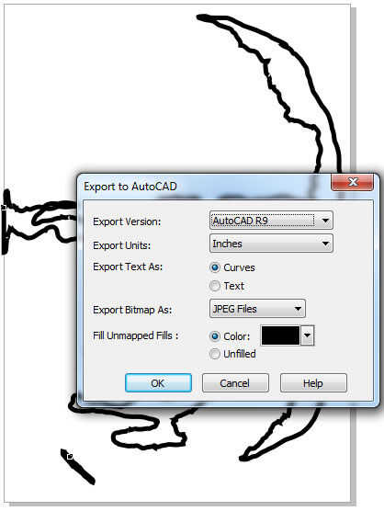Screen dimensions: 384x511
Task: Click the arrow beside the Inches units field
Action: point(325,244)
